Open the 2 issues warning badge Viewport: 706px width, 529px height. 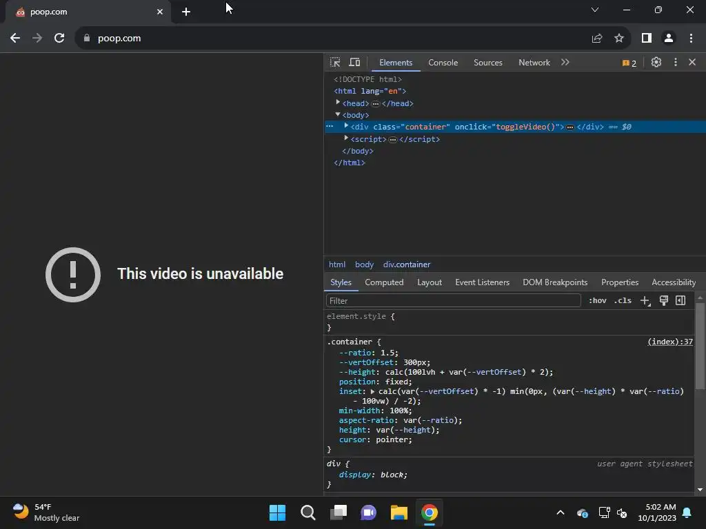coord(629,63)
